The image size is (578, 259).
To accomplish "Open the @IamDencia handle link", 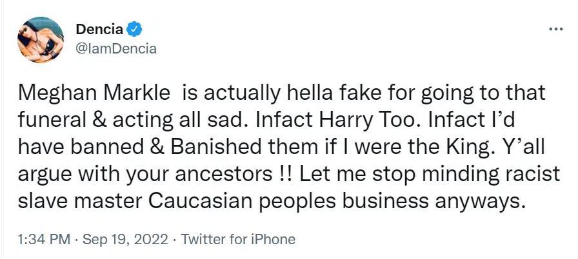I will (116, 48).
